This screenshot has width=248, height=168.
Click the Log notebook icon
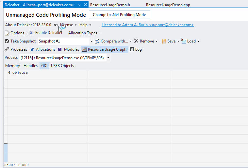(132, 49)
